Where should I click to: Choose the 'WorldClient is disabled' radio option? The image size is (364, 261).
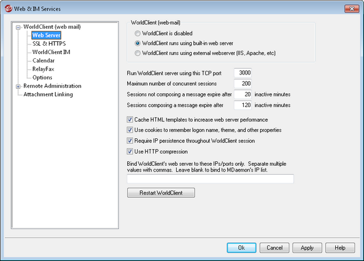(x=138, y=33)
